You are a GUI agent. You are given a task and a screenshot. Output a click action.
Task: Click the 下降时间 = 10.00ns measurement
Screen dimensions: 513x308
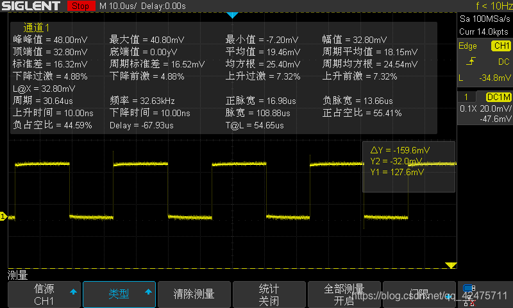click(150, 113)
